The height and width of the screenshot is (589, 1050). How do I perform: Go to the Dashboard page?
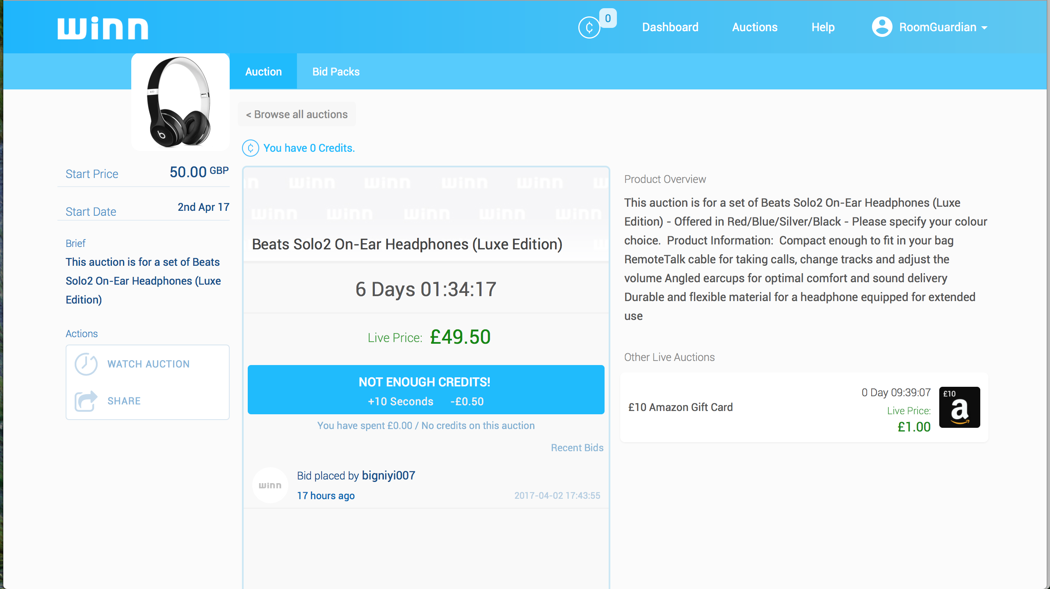[x=670, y=27]
